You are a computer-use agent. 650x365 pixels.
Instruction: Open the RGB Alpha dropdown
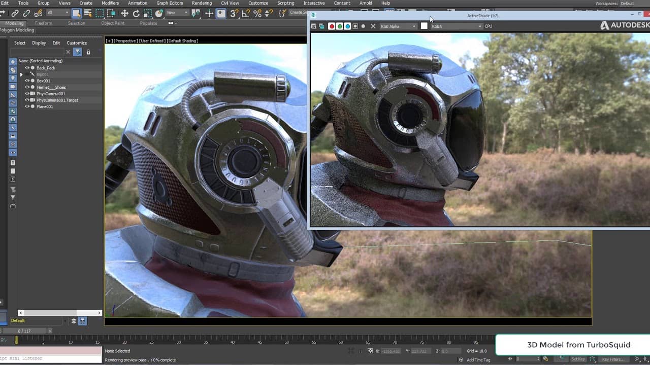(x=398, y=26)
